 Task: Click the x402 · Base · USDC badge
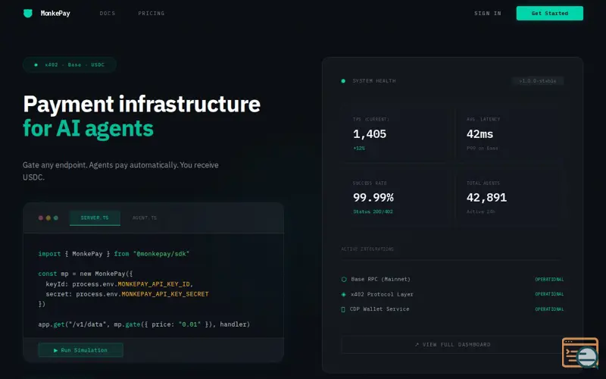70,64
